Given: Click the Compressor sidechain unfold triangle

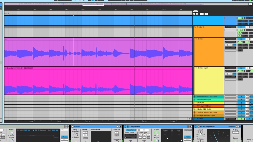Looking at the screenshot, I should (128, 127).
